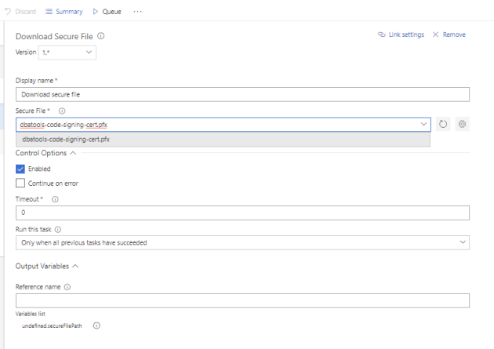
Task: Open the Secure File dropdown arrow
Action: [x=424, y=124]
